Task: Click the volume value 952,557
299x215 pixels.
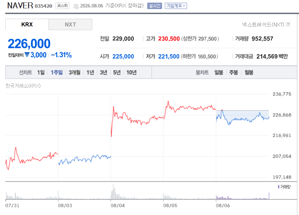Action: (x=262, y=39)
